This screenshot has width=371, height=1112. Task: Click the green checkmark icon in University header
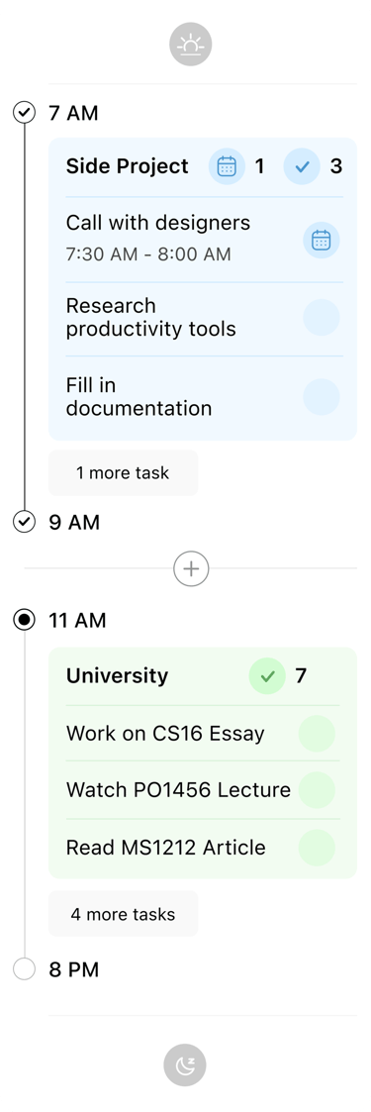(267, 676)
